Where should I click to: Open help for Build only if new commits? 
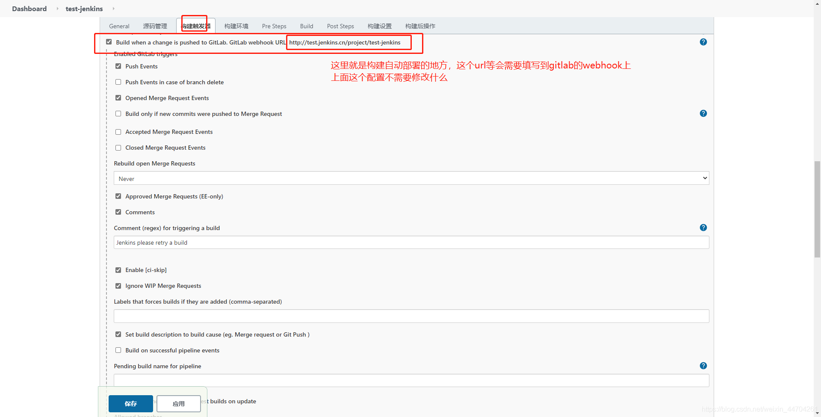(x=703, y=113)
